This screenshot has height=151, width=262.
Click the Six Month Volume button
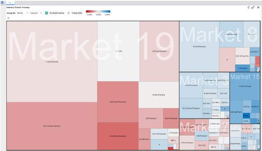(57, 13)
